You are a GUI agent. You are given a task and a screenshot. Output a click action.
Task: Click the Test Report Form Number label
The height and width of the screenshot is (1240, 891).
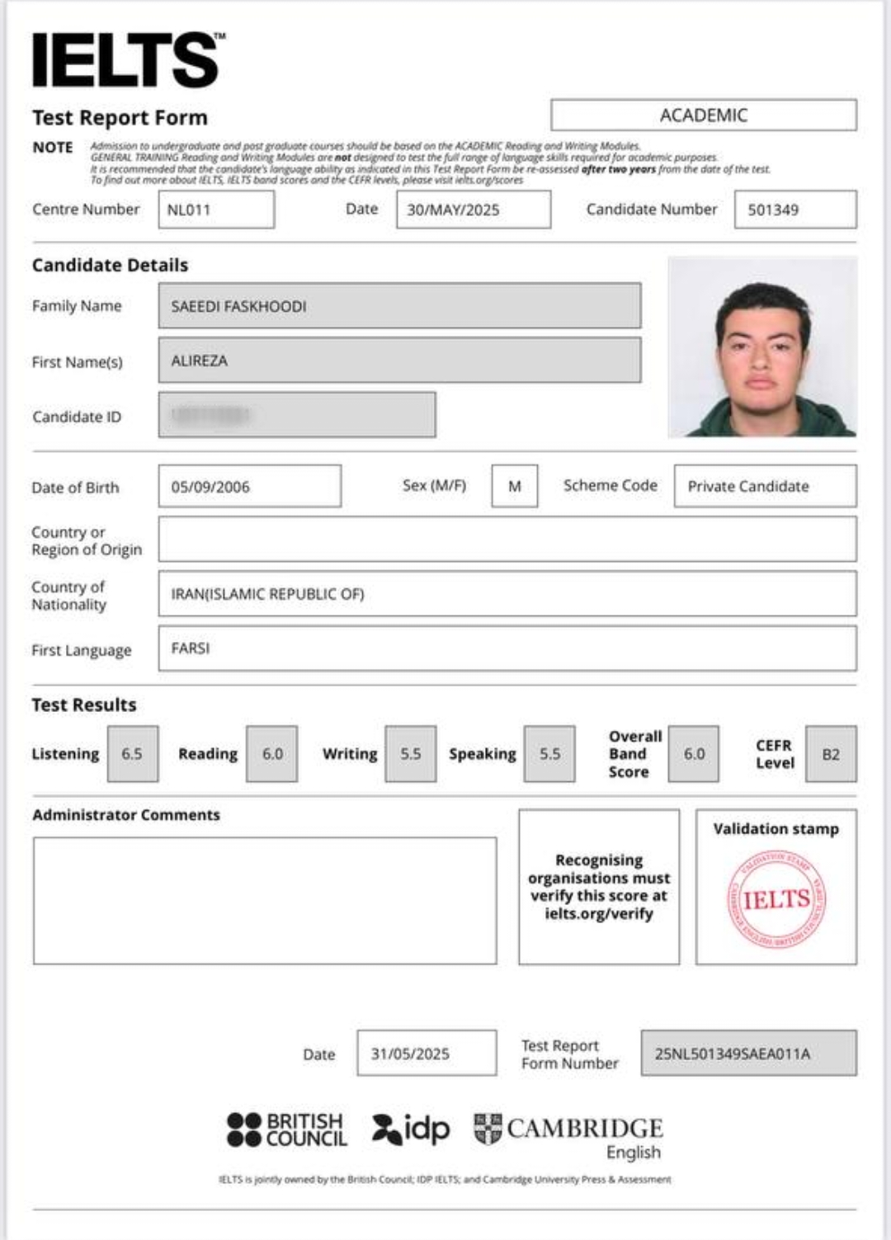pos(569,1054)
